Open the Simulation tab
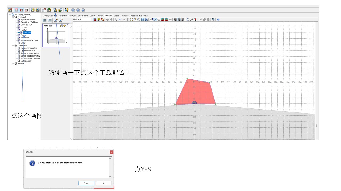341x191 pixels. (124, 16)
